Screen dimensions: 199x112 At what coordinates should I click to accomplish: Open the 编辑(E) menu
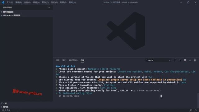(19, 2)
